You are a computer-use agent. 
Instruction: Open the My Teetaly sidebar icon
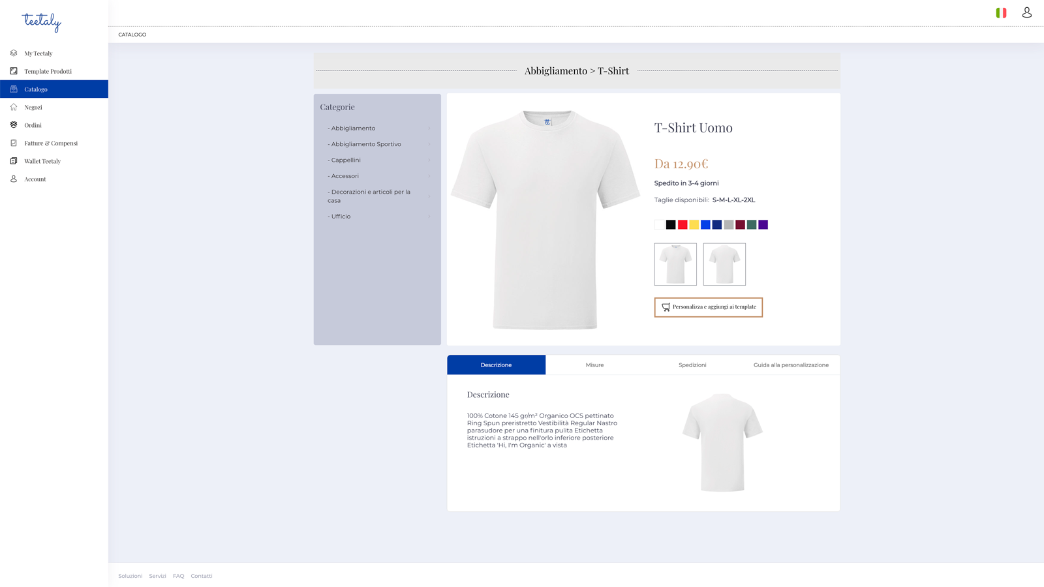click(x=14, y=53)
